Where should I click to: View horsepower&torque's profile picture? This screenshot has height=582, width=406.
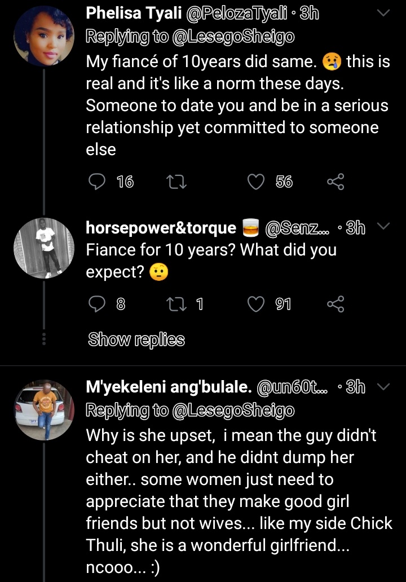click(43, 248)
